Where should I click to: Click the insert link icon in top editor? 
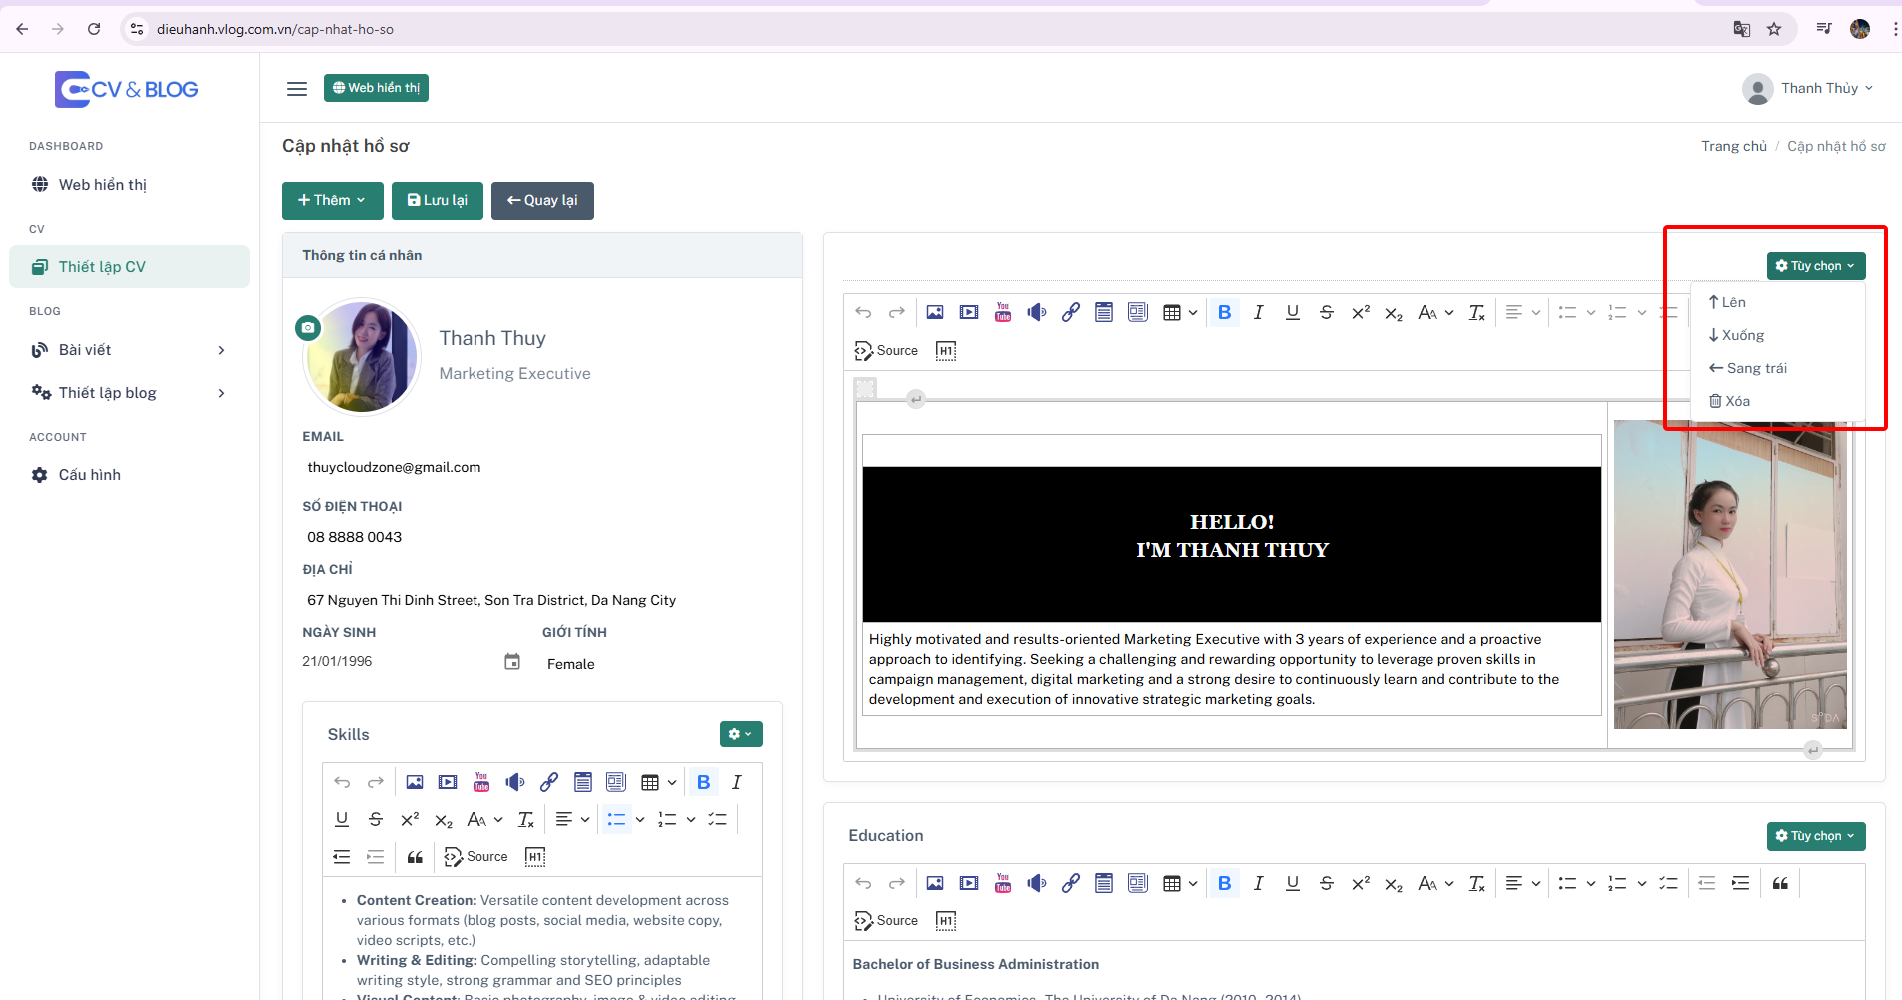coord(1070,313)
